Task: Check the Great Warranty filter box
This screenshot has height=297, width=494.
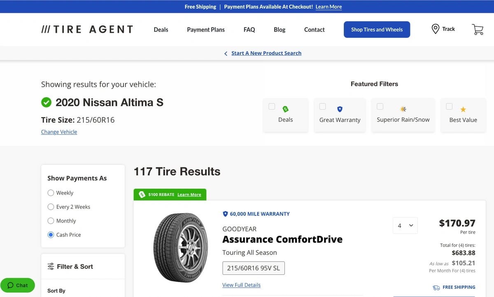Action: point(323,106)
